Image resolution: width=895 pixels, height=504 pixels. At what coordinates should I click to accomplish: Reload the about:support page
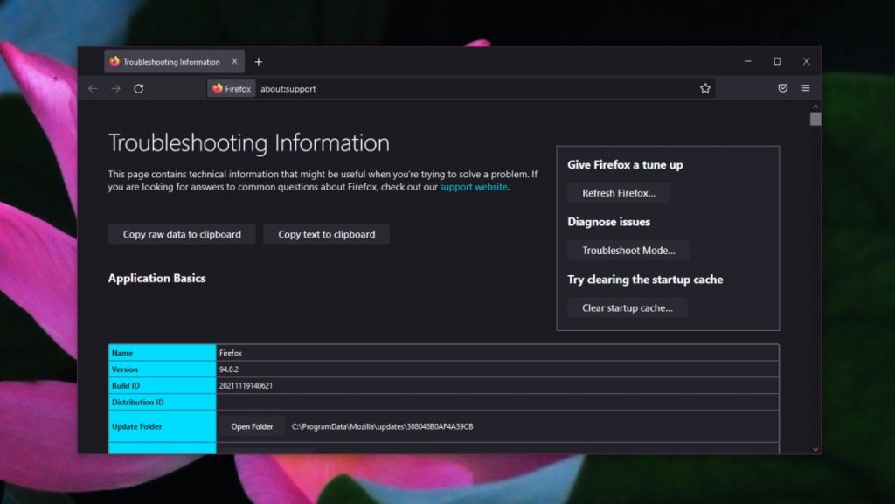139,88
